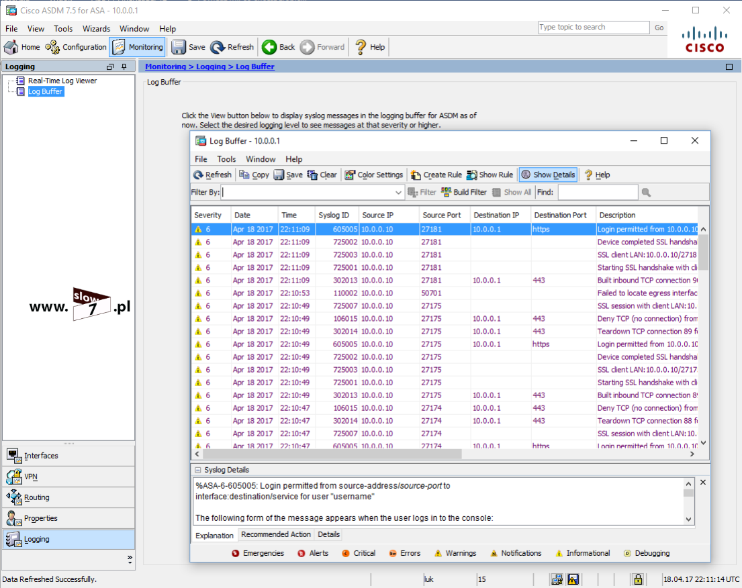Open the Configuration view
The width and height of the screenshot is (742, 588).
(76, 47)
